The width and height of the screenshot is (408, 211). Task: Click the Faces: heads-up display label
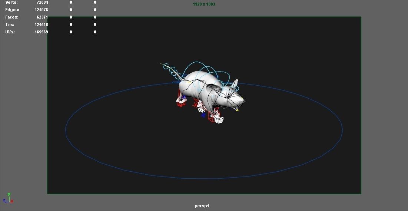tap(12, 17)
